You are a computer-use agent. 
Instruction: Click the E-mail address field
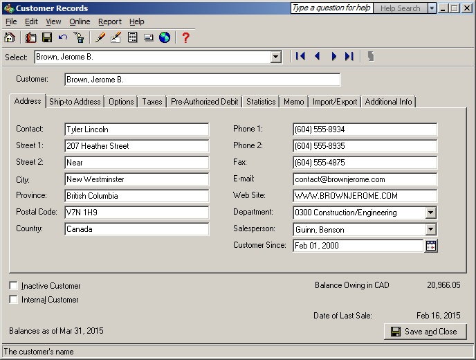pos(365,179)
